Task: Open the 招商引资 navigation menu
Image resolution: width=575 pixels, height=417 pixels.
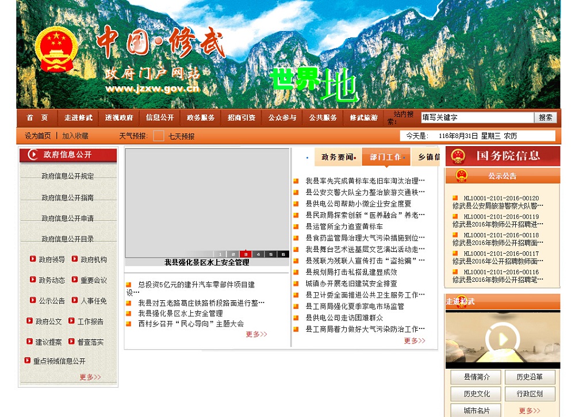Action: pyautogui.click(x=241, y=118)
